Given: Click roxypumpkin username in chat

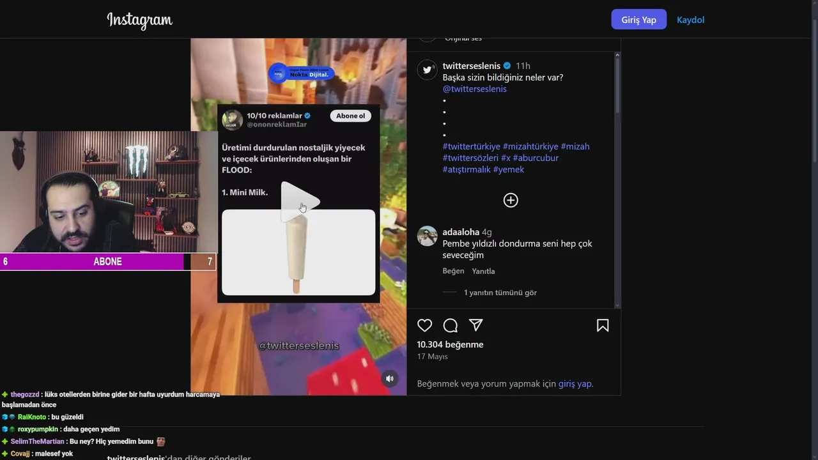Looking at the screenshot, I should tap(38, 429).
